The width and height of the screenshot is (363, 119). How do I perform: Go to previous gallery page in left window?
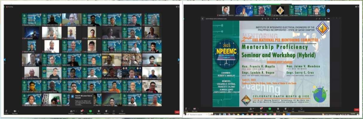[x=4, y=60]
